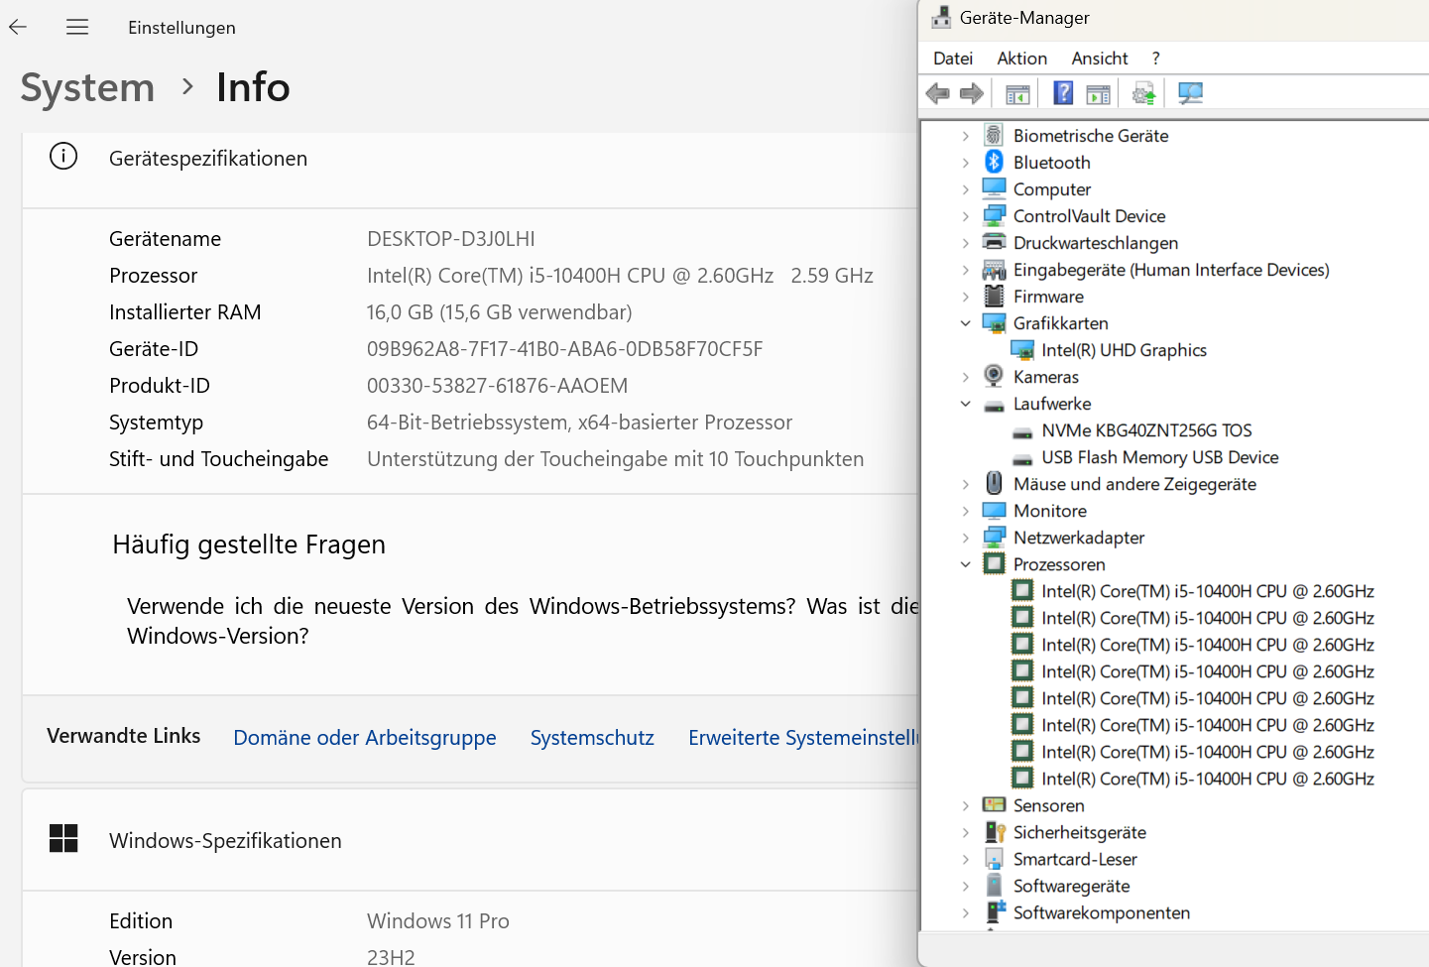Screen dimensions: 1429x967
Task: Select NVMe KBG40ZNT256G TOS drive
Action: click(x=1146, y=430)
